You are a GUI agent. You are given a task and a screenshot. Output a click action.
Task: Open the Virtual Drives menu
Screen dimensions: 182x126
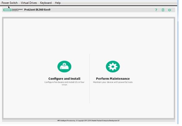tap(29, 3)
